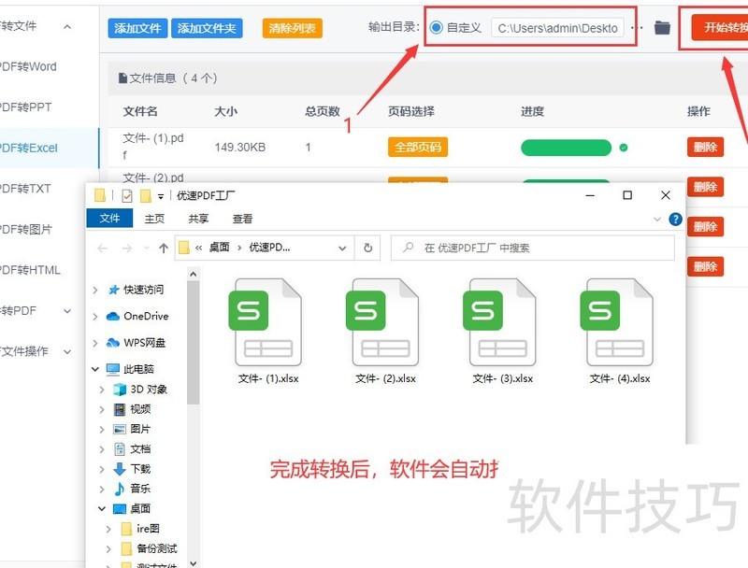Refresh the Explorer folder view
Screen dimensions: 748x568
(367, 248)
